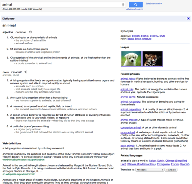
Task: Click the Related languages heading
Action: (x=132, y=156)
